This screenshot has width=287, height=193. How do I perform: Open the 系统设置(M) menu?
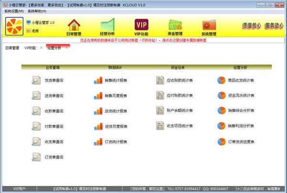pos(14,11)
